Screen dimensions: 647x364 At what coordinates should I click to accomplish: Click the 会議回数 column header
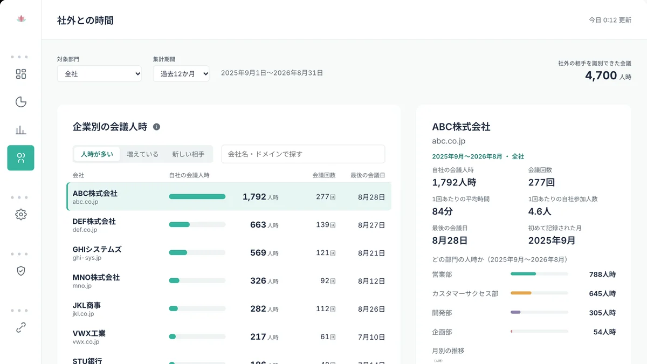[323, 175]
